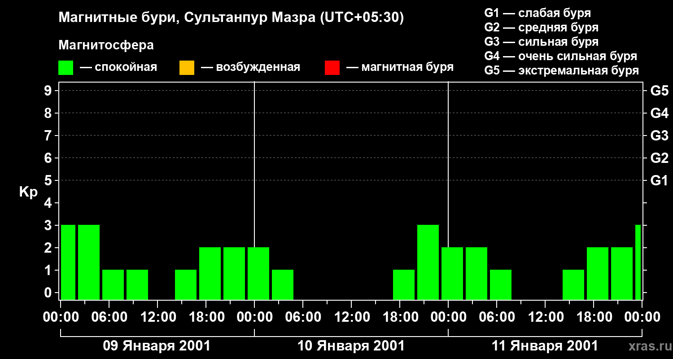Select the '09 Января 2001' date label
Image resolution: width=673 pixels, height=359 pixels.
point(157,346)
